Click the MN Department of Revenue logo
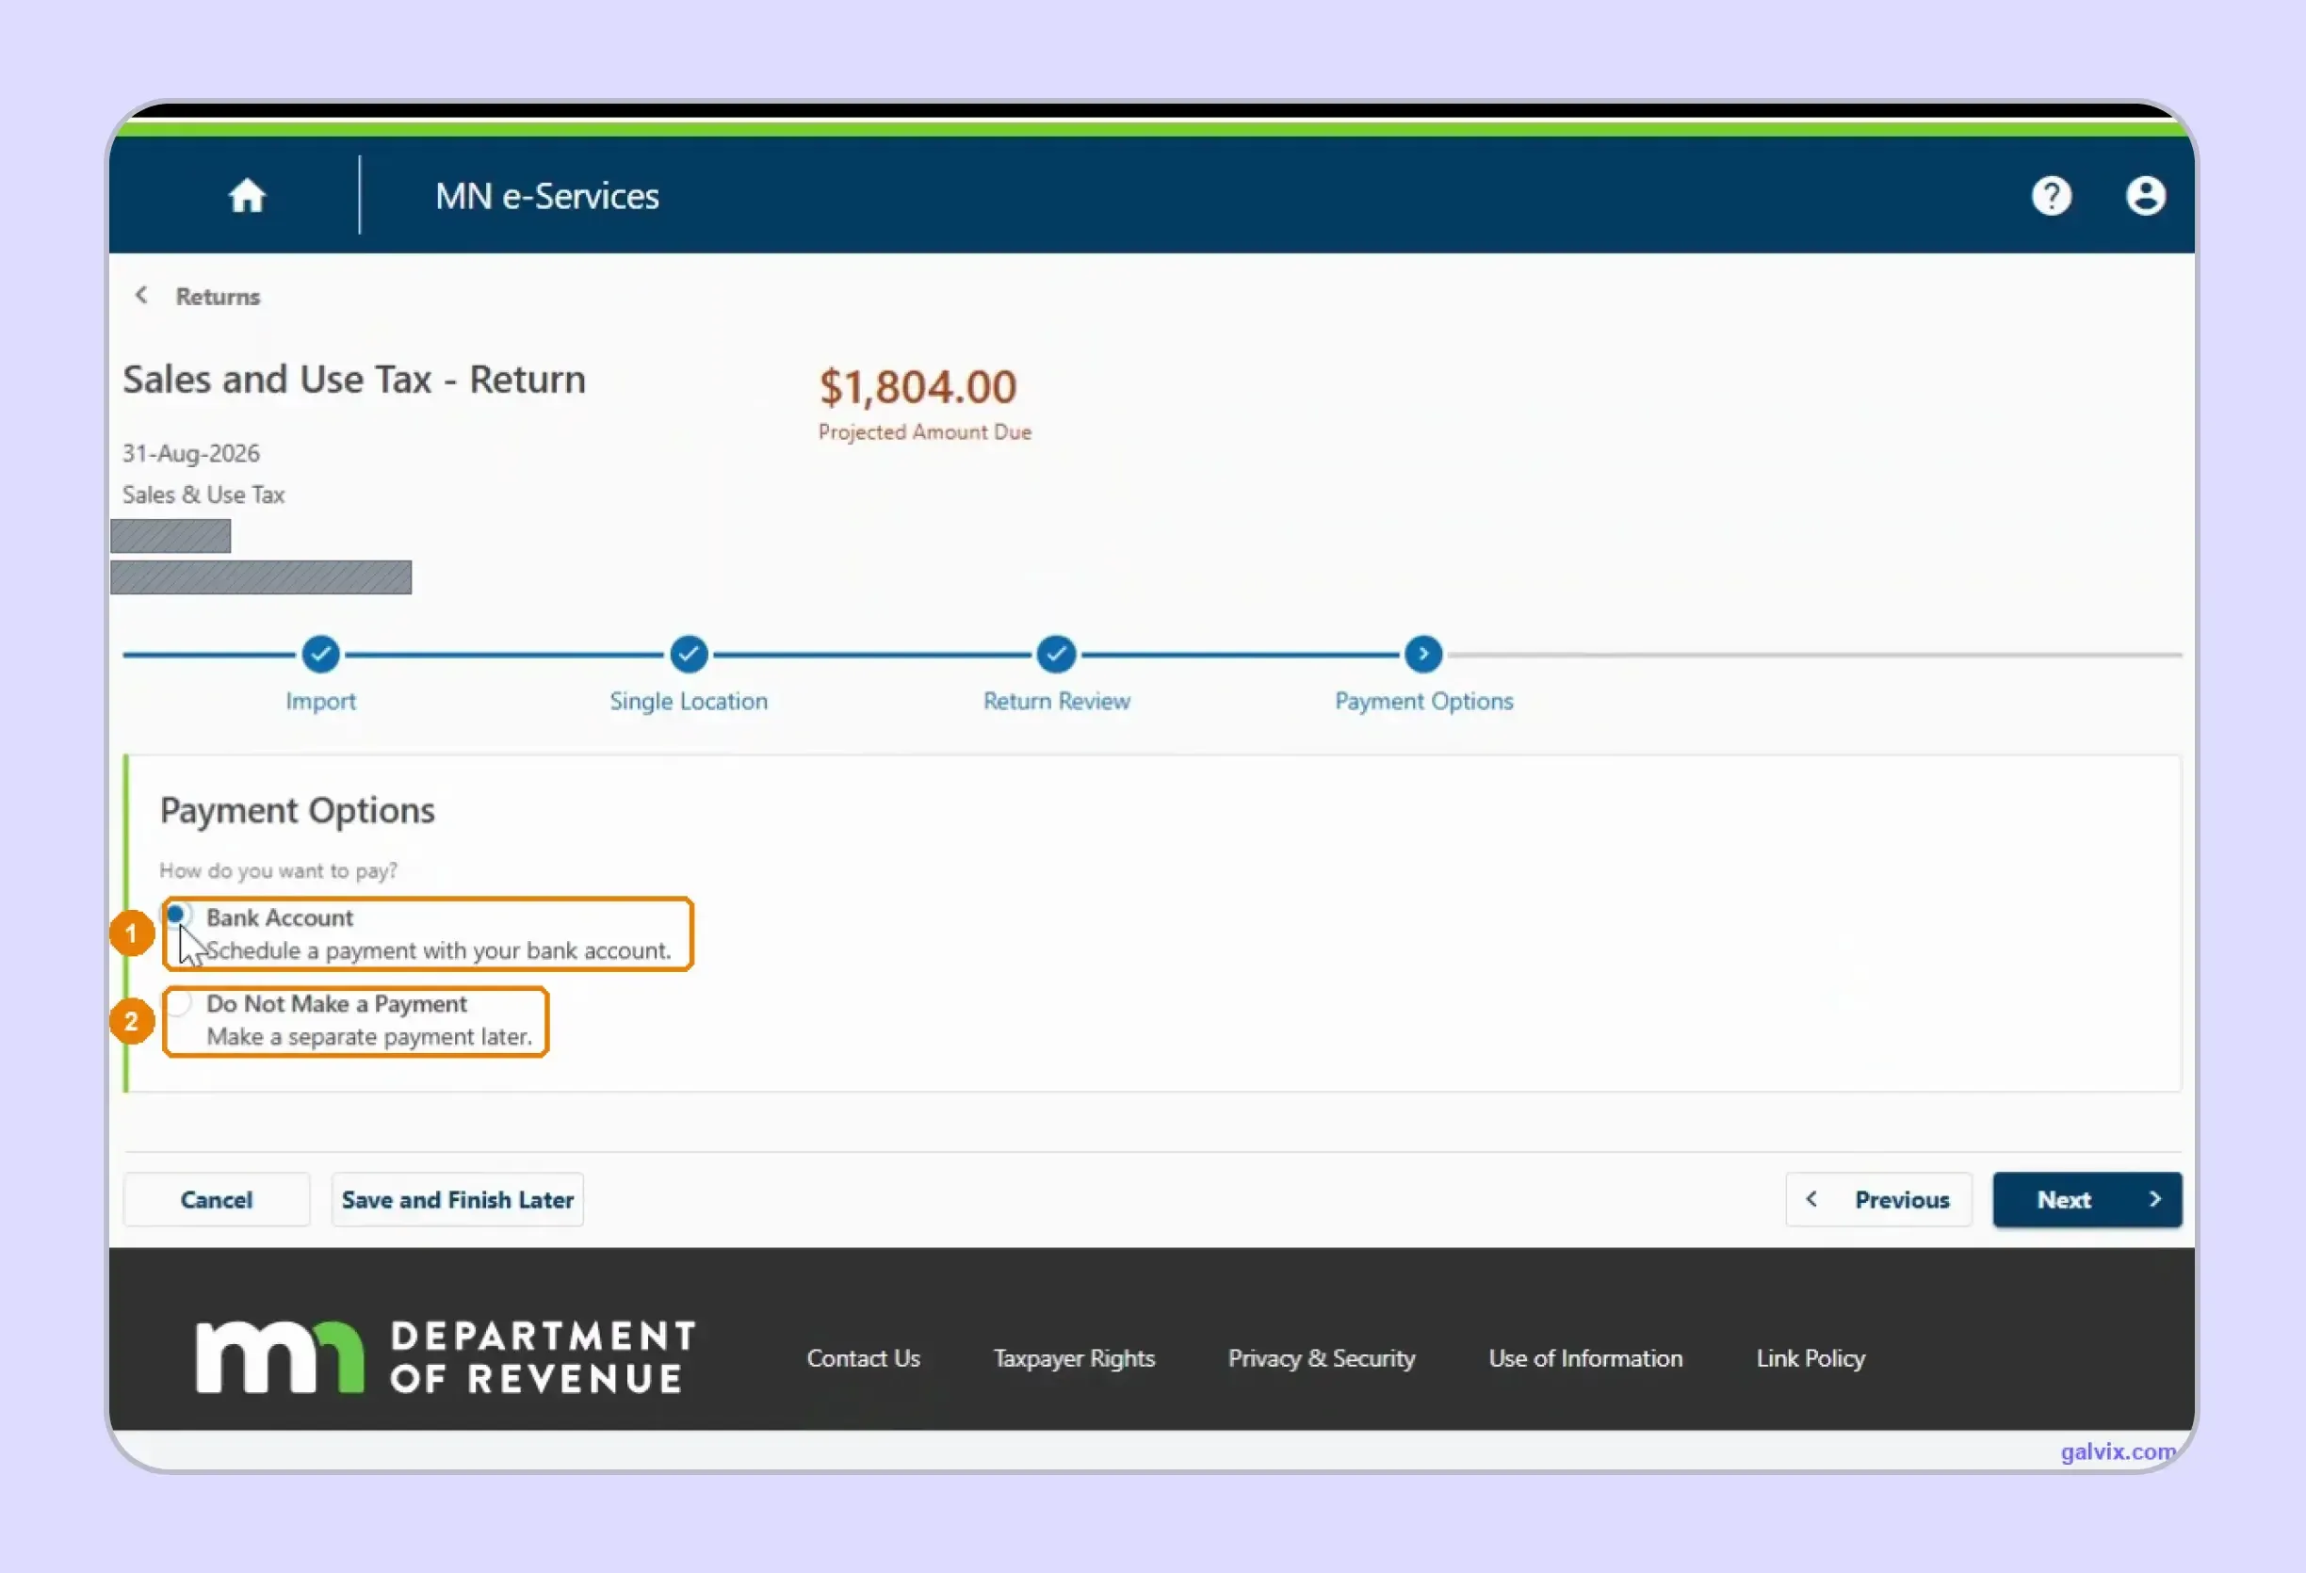The image size is (2306, 1573). coord(446,1356)
